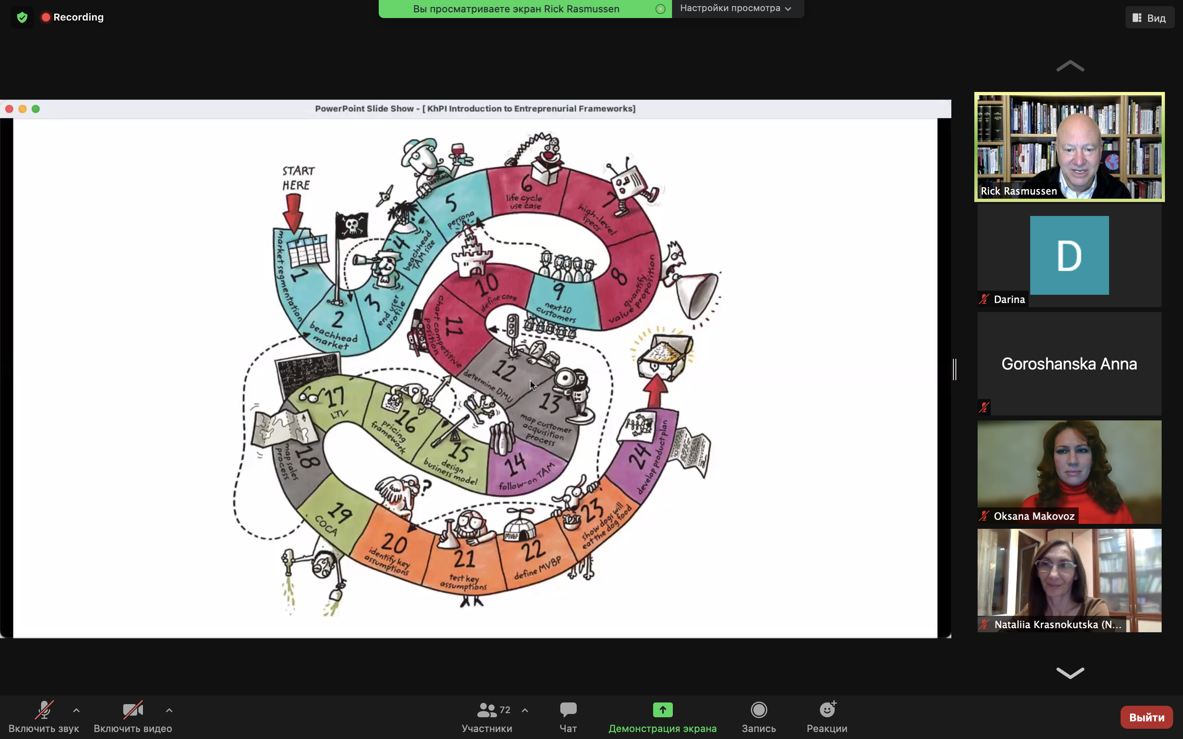Click Darina's muted microphone icon
This screenshot has height=739, width=1183.
985,299
